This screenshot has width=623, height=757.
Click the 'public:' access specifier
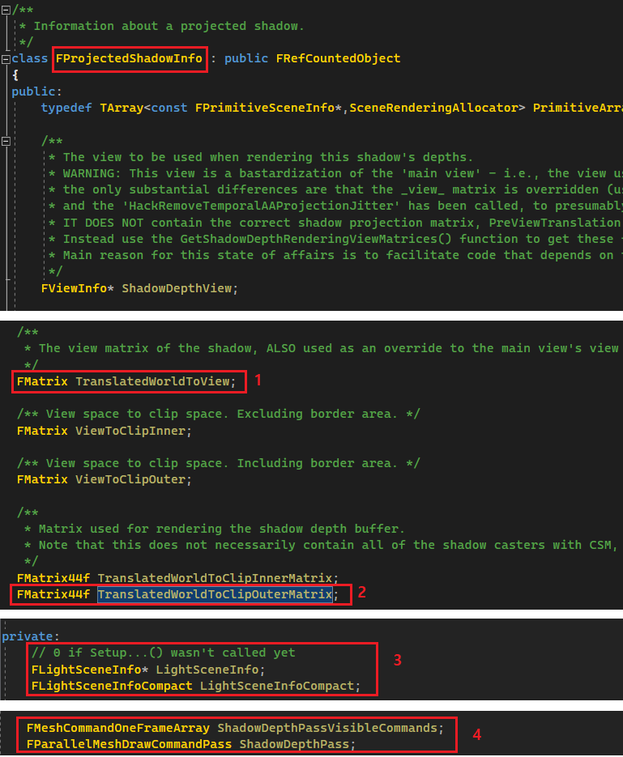36,91
